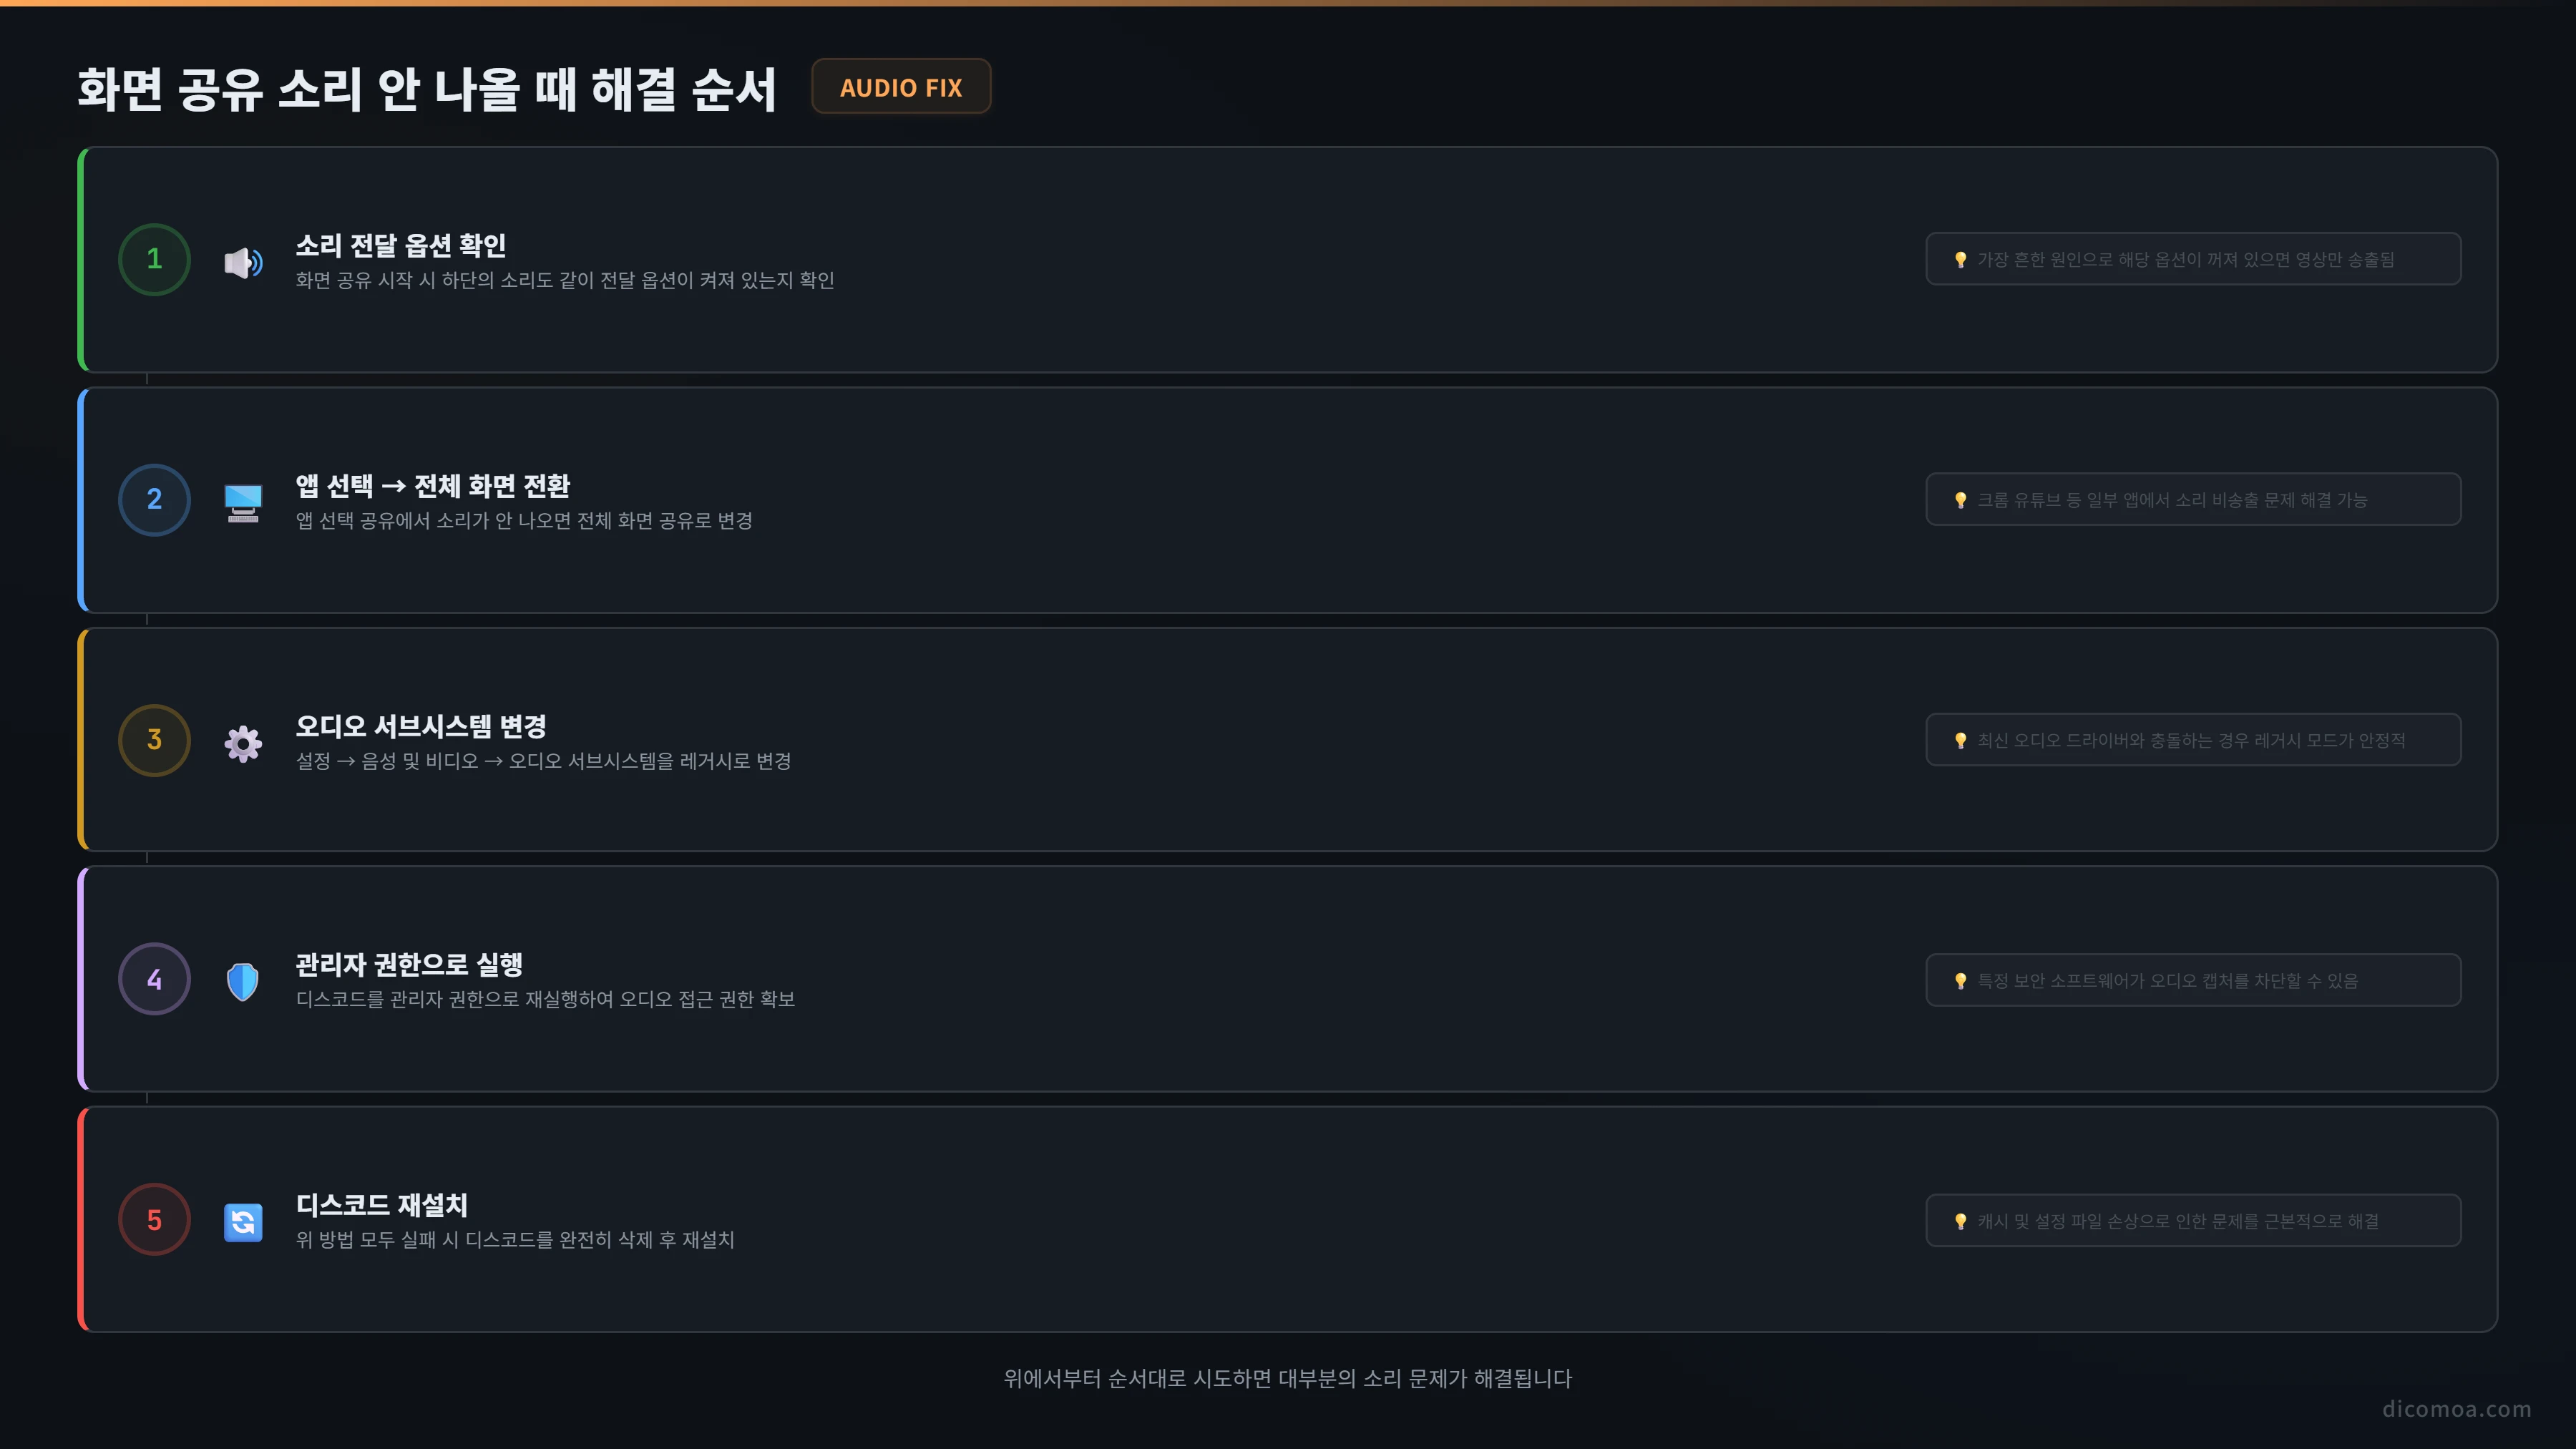Click the yellow number 3 circle
The image size is (2576, 1449).
(154, 740)
